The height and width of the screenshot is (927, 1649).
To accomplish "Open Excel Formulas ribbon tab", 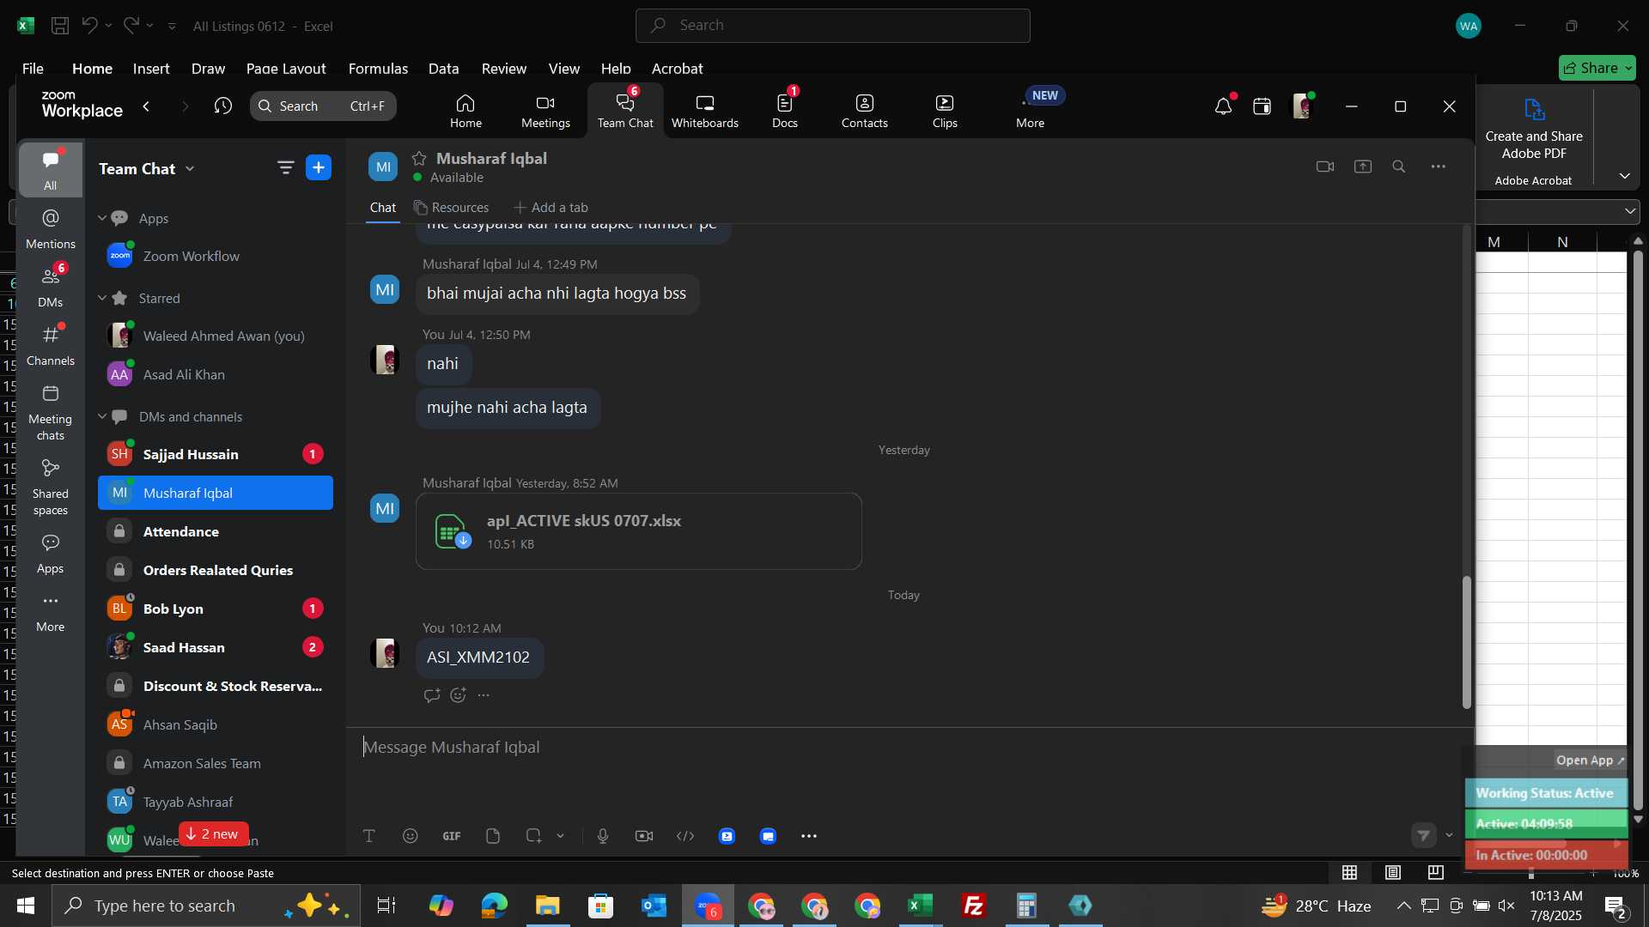I will 378,69.
